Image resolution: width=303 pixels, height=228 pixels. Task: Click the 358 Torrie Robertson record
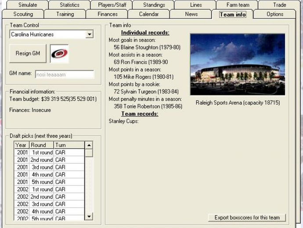[x=148, y=106]
